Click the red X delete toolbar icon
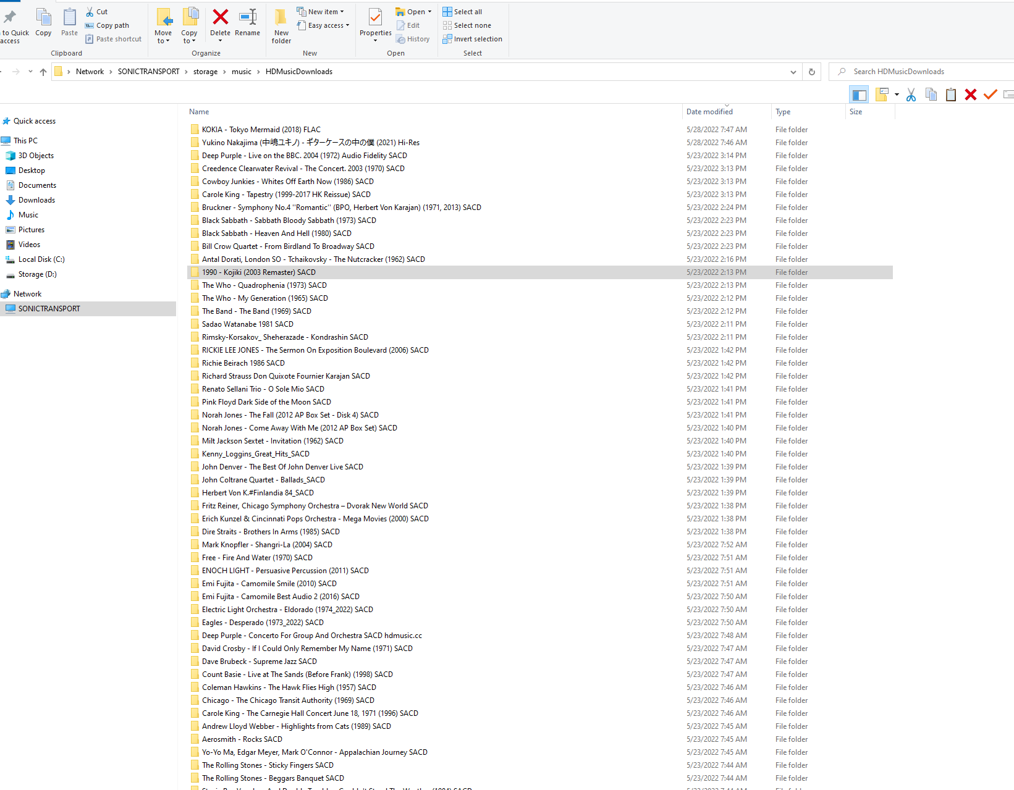The width and height of the screenshot is (1014, 790). pyautogui.click(x=971, y=95)
